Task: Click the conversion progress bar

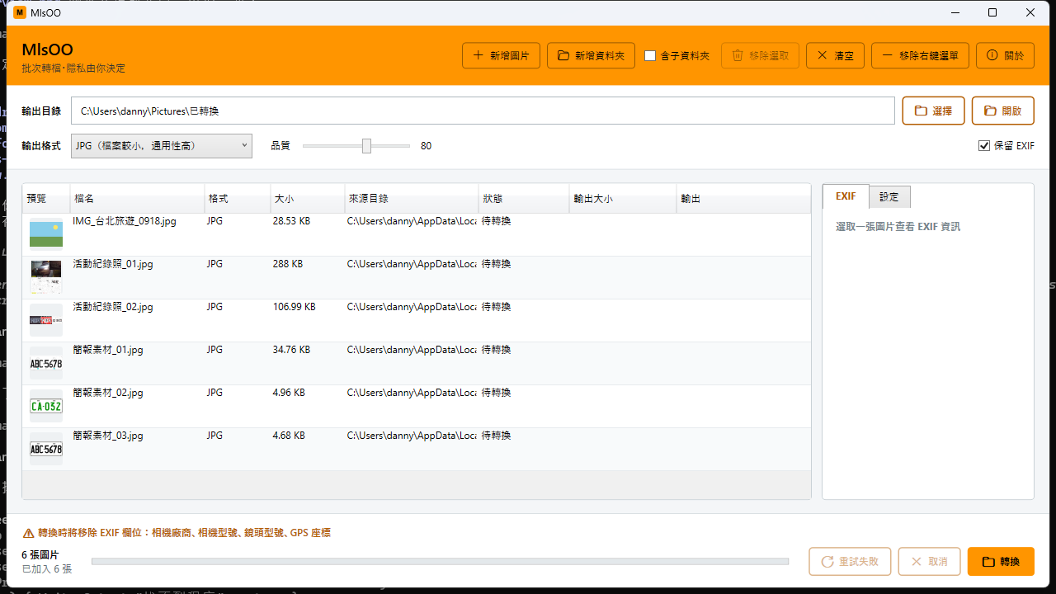Action: (440, 562)
